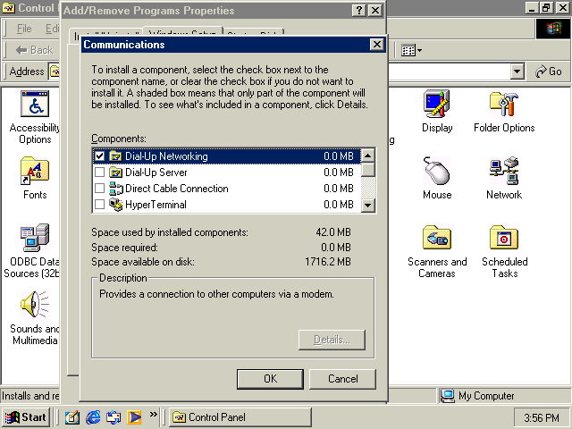
Task: Switch to the Windows Setup tab
Action: [x=182, y=32]
